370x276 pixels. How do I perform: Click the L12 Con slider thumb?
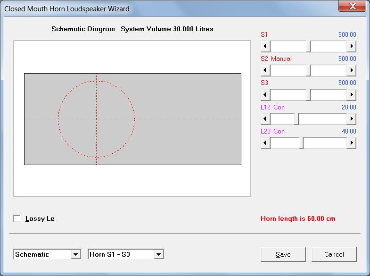(x=296, y=119)
